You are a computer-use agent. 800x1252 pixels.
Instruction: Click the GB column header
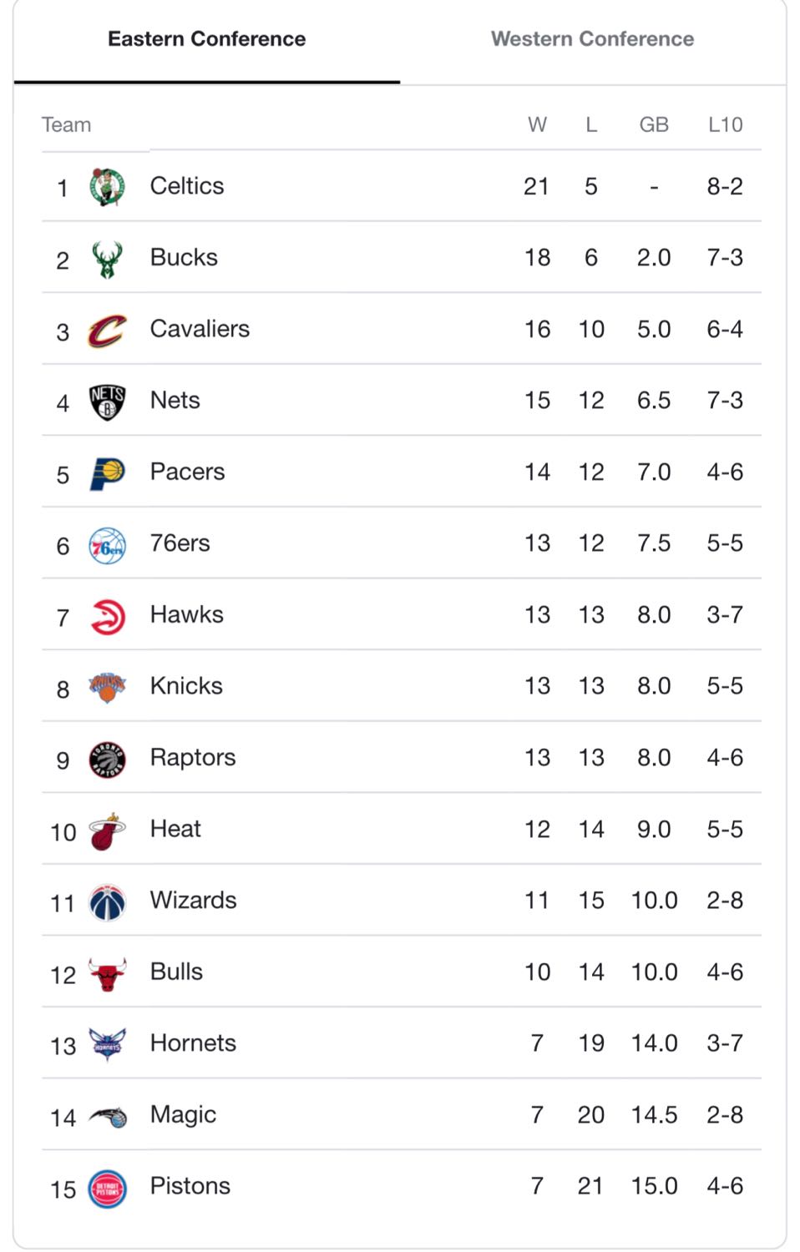[654, 124]
